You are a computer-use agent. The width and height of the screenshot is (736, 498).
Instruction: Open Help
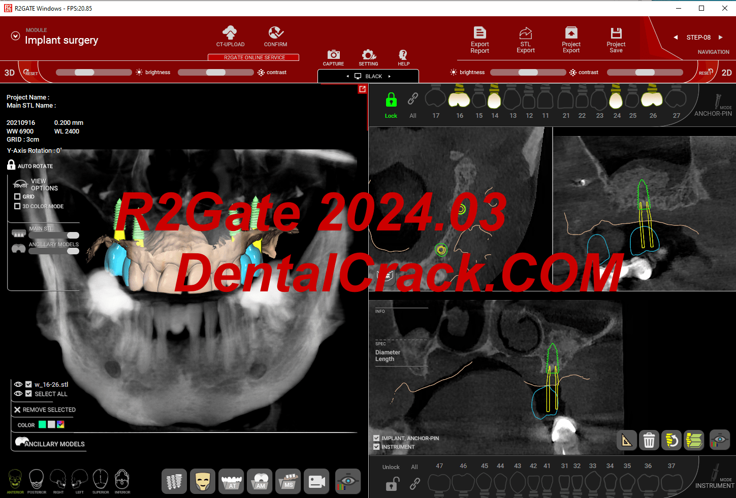click(403, 55)
